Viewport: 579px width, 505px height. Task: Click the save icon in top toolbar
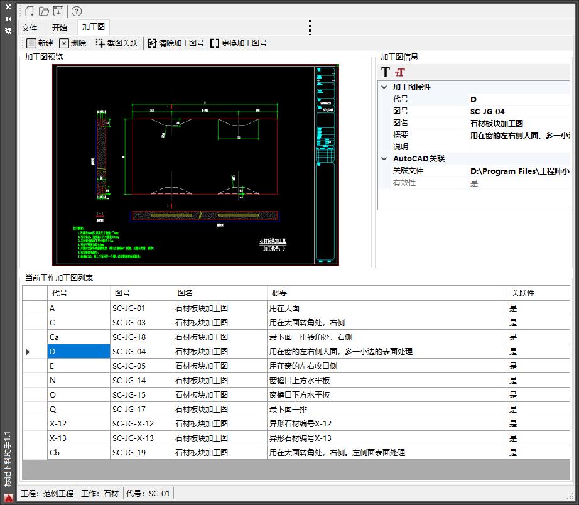tap(58, 11)
